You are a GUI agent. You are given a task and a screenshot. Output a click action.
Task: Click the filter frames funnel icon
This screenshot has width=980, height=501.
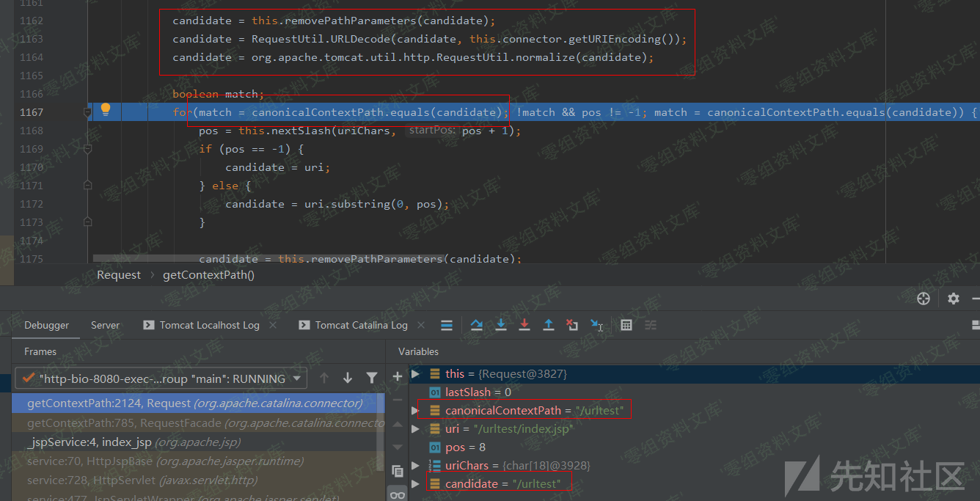point(372,378)
